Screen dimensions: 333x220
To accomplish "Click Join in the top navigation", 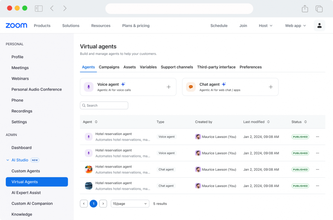I will coord(243,26).
